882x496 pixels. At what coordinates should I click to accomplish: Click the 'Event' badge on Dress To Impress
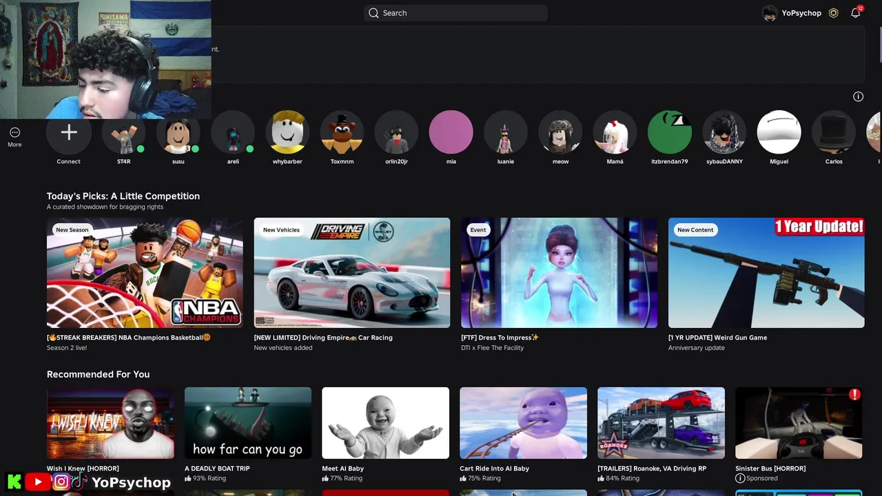[x=478, y=230]
